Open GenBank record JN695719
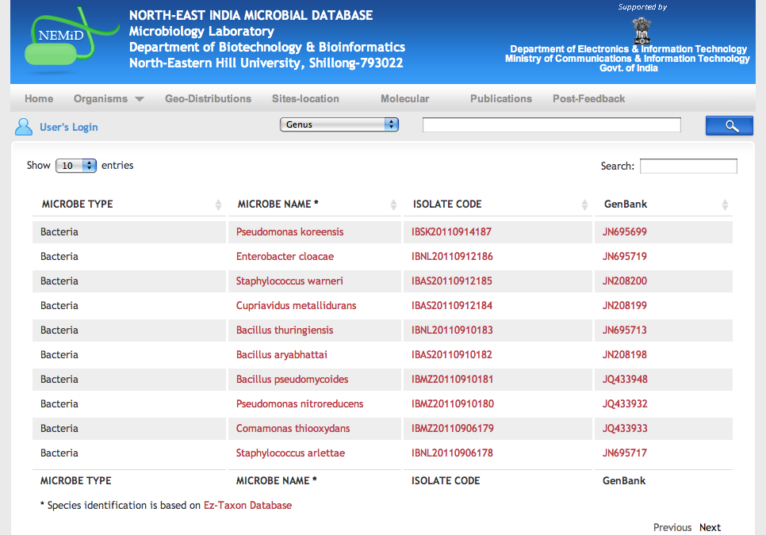766x535 pixels. 624,256
